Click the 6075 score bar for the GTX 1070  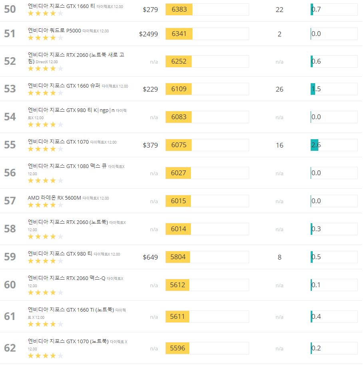(207, 145)
